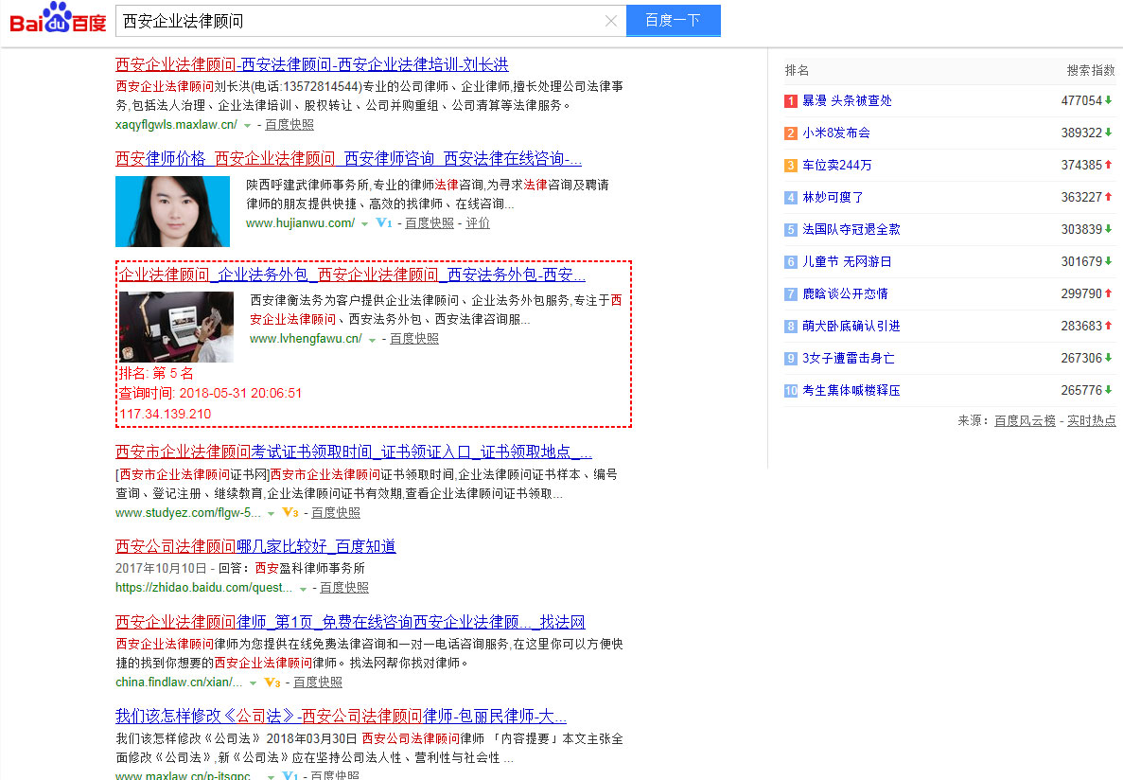Open hot search 考生集体喊楼释压
Screen dimensions: 1123x780
pyautogui.click(x=851, y=391)
